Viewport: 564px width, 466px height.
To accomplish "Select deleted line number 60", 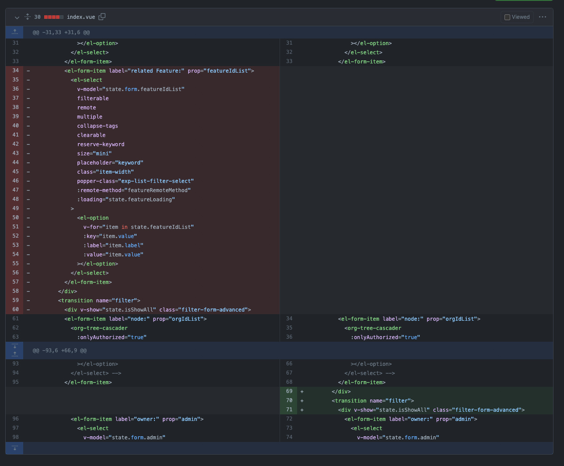I will (x=15, y=309).
